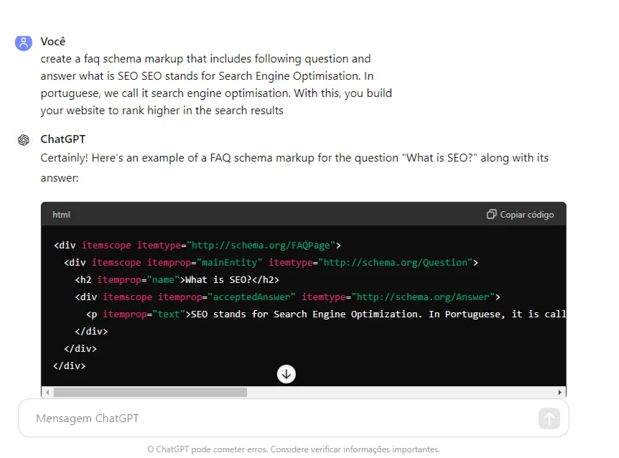Viewport: 619px width, 458px height.
Task: Click the code line with FAQPage itemtype
Action: pos(197,246)
